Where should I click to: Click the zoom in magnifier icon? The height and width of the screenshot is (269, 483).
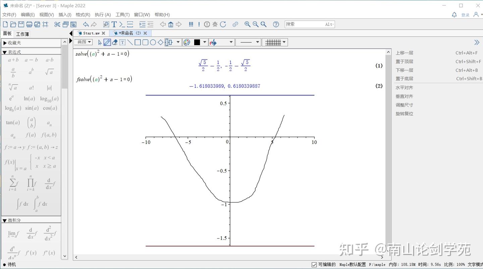(248, 24)
